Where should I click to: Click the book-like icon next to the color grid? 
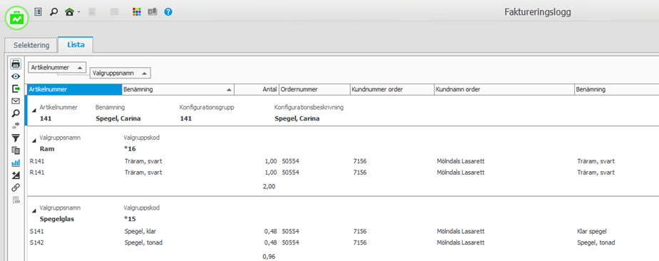click(x=152, y=12)
